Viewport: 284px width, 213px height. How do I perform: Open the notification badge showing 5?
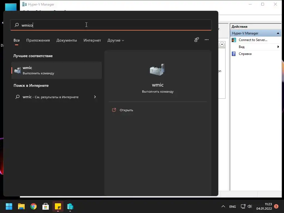pos(276,206)
